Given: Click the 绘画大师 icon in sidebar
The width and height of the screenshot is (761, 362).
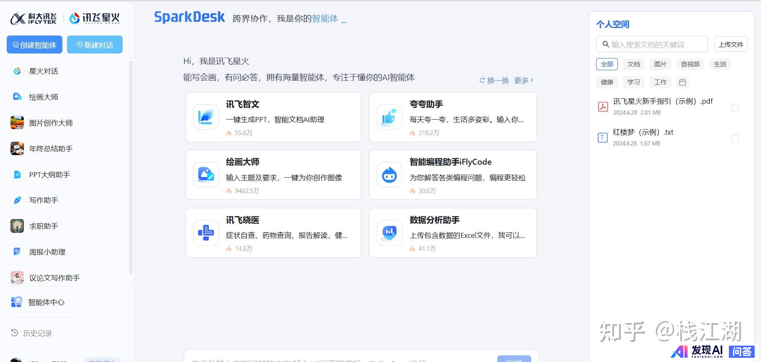Looking at the screenshot, I should [17, 97].
